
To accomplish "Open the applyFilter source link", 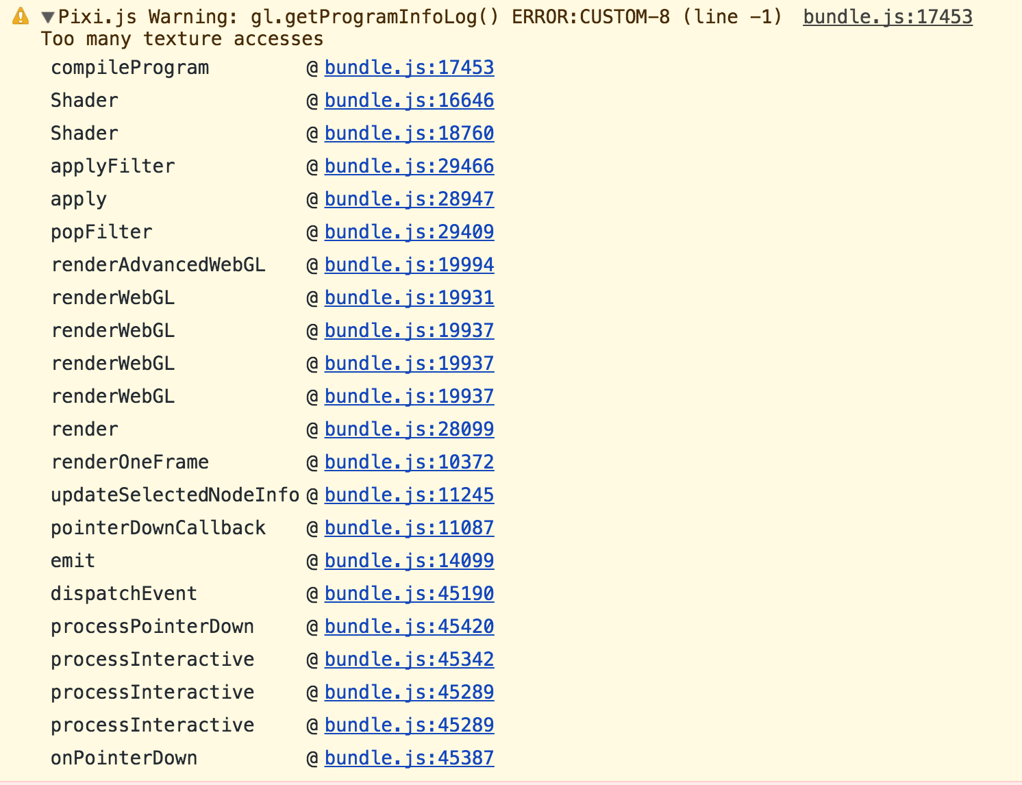I will pos(408,166).
